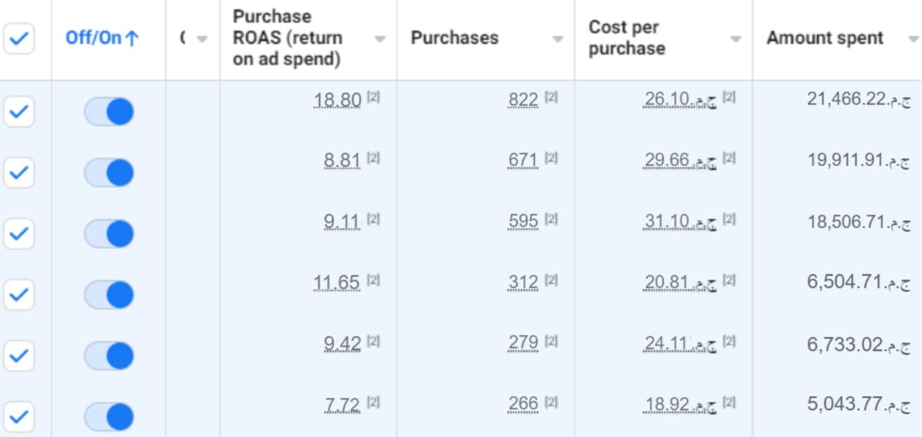922x437 pixels.
Task: Click the footnote [2] icon beside 11.65 ROAS
Action: (374, 281)
